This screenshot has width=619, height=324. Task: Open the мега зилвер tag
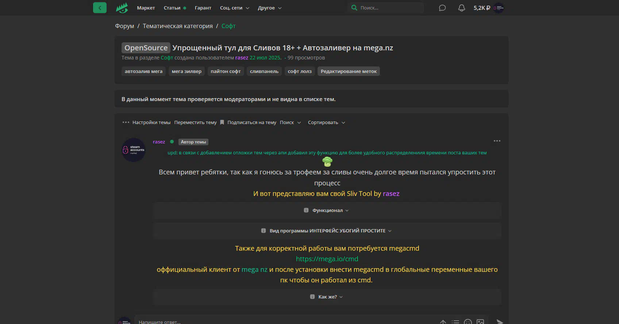pyautogui.click(x=187, y=71)
